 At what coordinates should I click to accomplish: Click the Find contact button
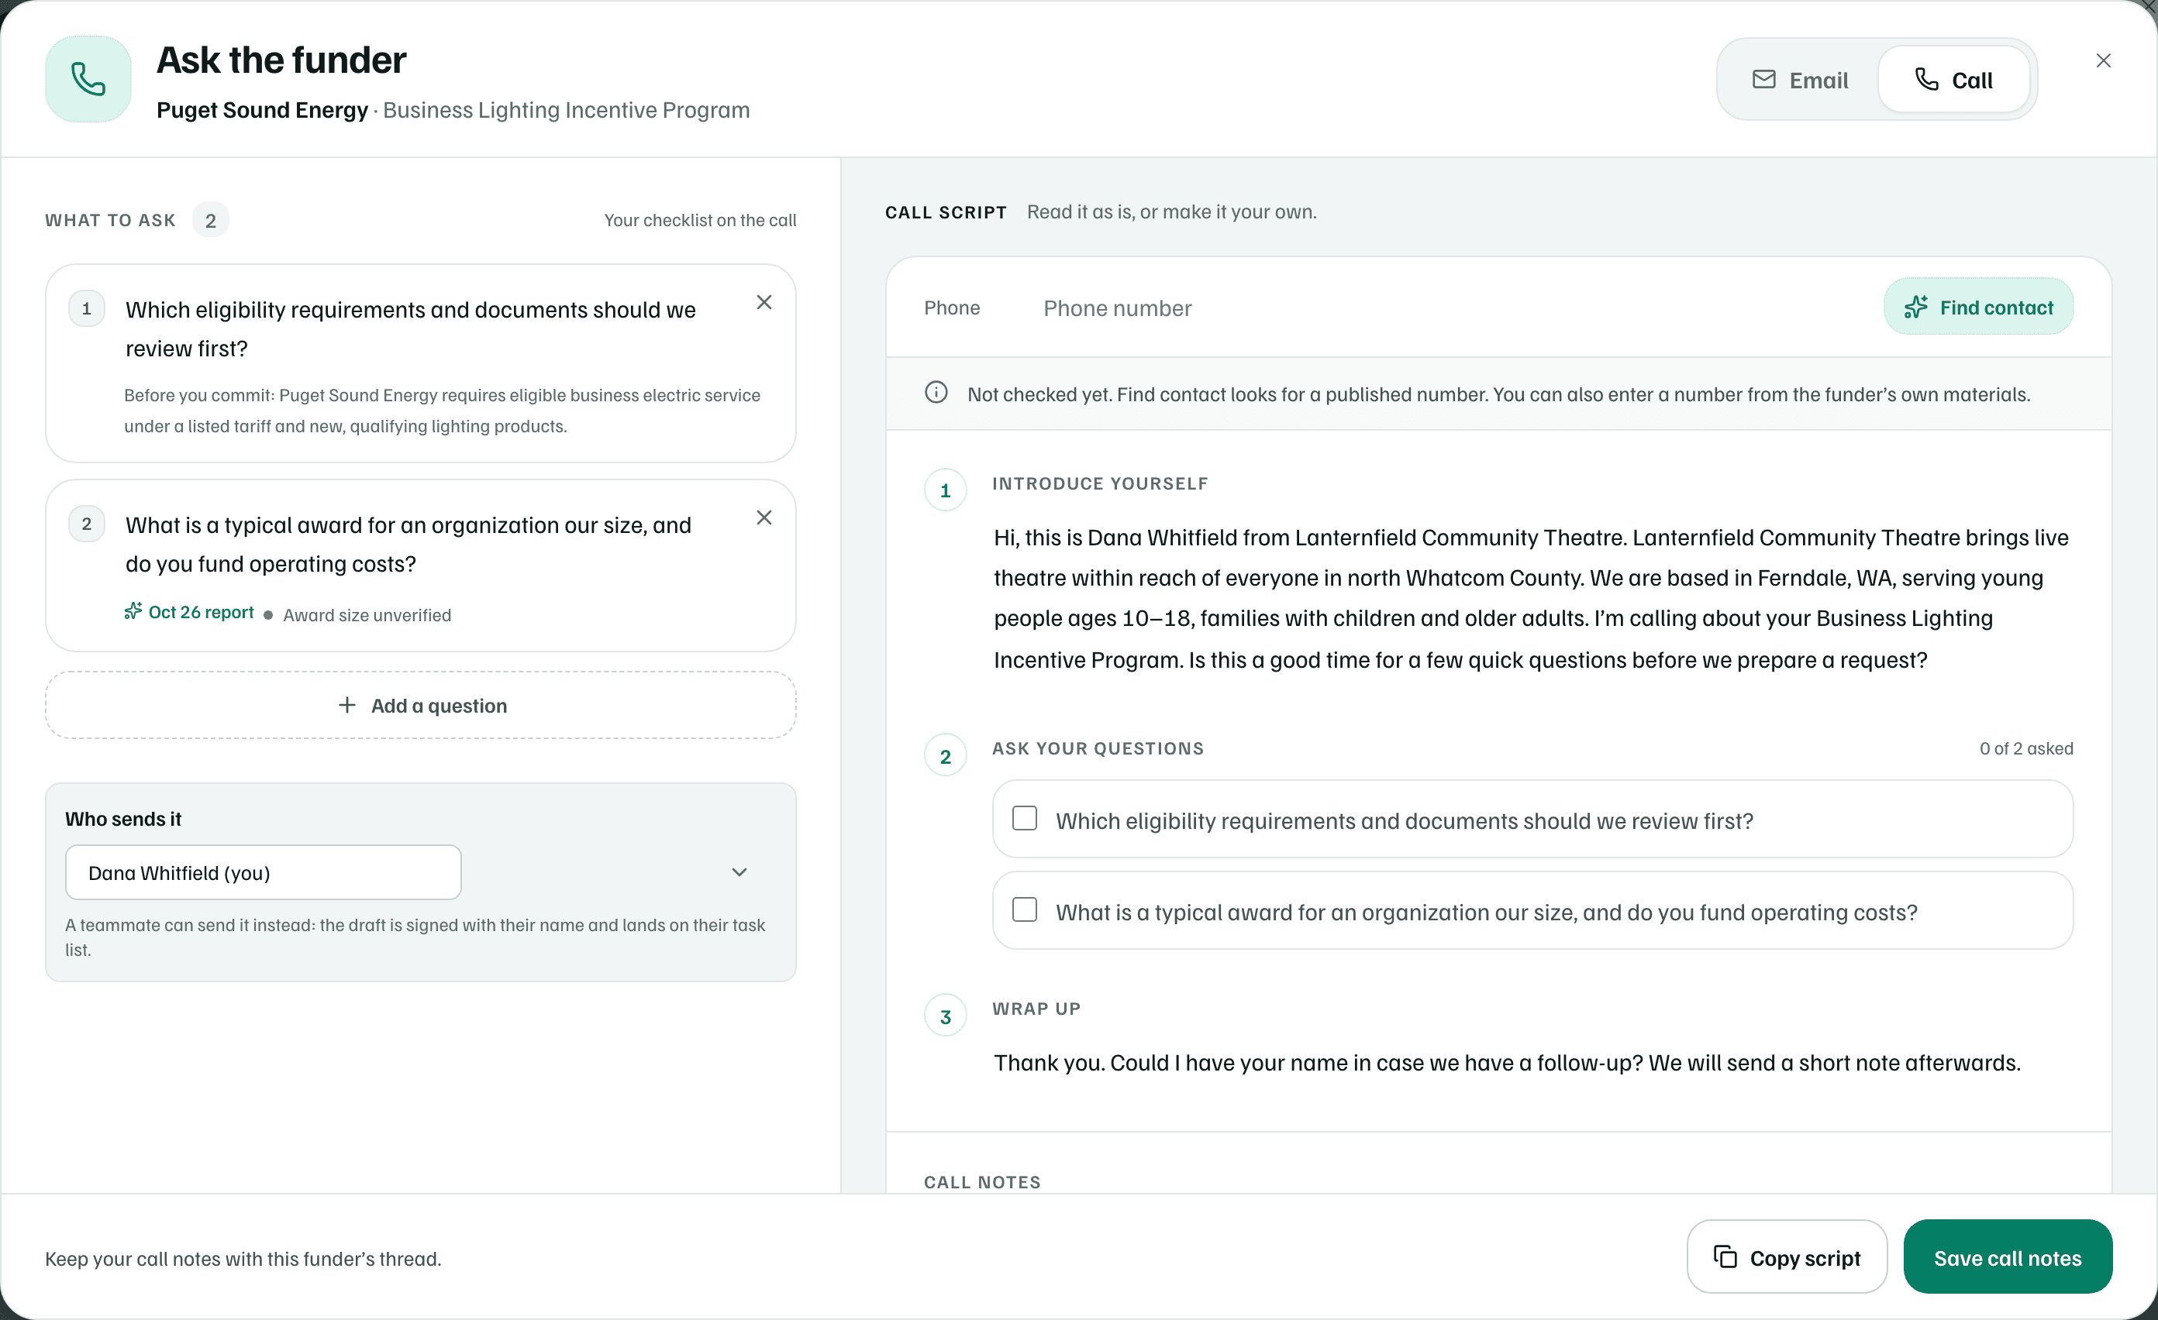(1978, 308)
